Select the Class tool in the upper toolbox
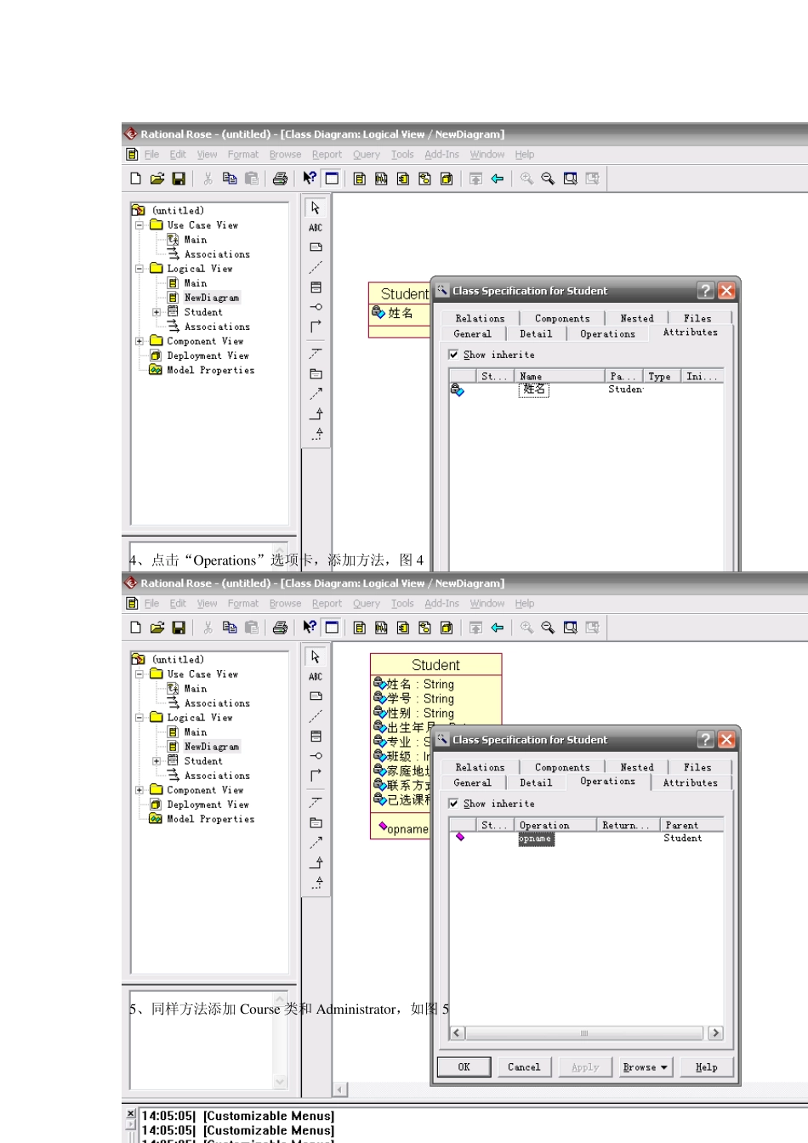This screenshot has width=808, height=1143. click(x=316, y=287)
